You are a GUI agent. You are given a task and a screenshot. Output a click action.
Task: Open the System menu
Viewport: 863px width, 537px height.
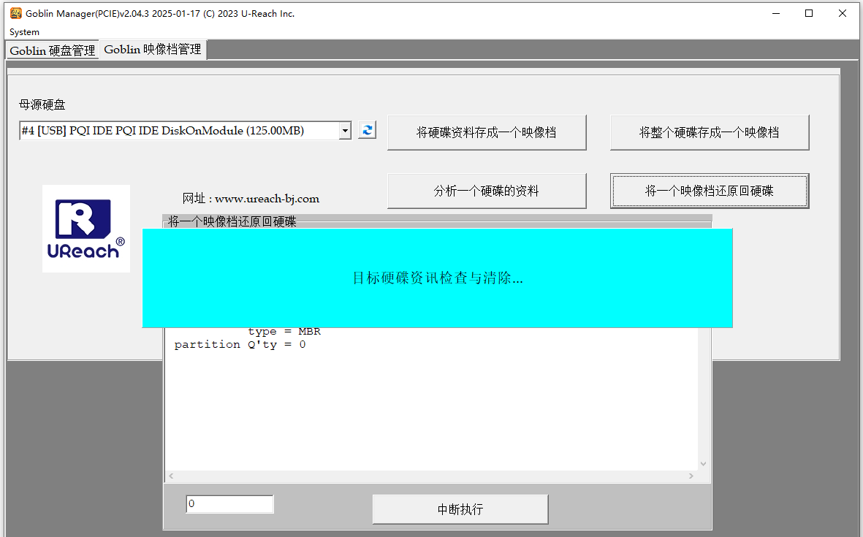(x=24, y=32)
